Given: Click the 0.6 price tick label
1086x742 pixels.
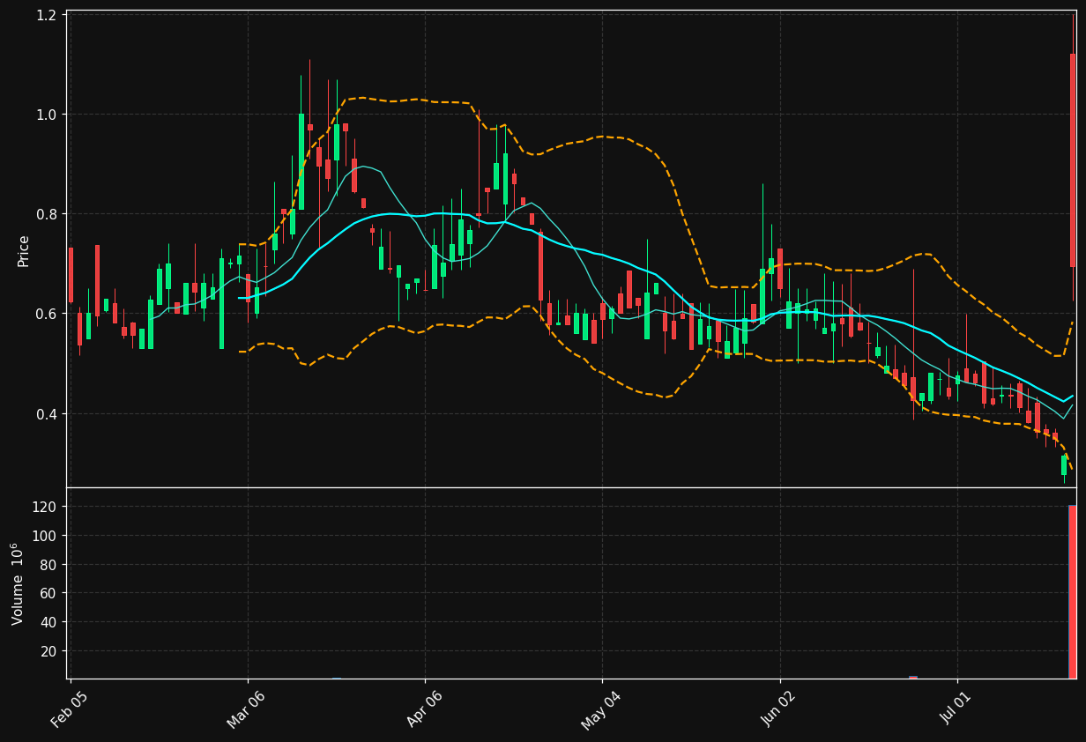Looking at the screenshot, I should click(x=48, y=314).
